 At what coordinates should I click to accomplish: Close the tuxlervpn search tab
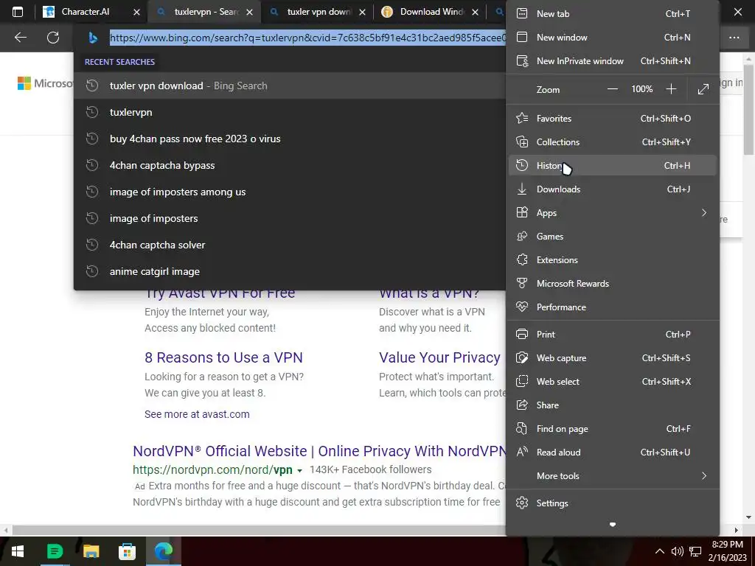pos(249,13)
